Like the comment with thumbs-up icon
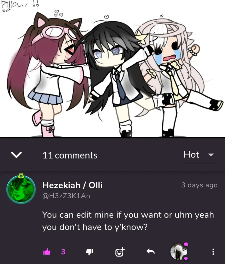225x264 pixels. 47,252
